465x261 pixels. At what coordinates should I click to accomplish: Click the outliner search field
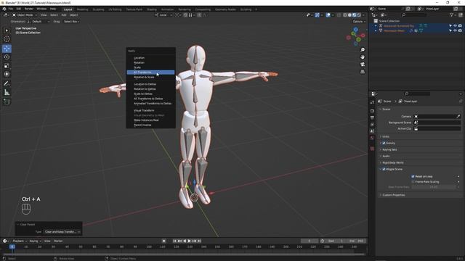coord(413,14)
